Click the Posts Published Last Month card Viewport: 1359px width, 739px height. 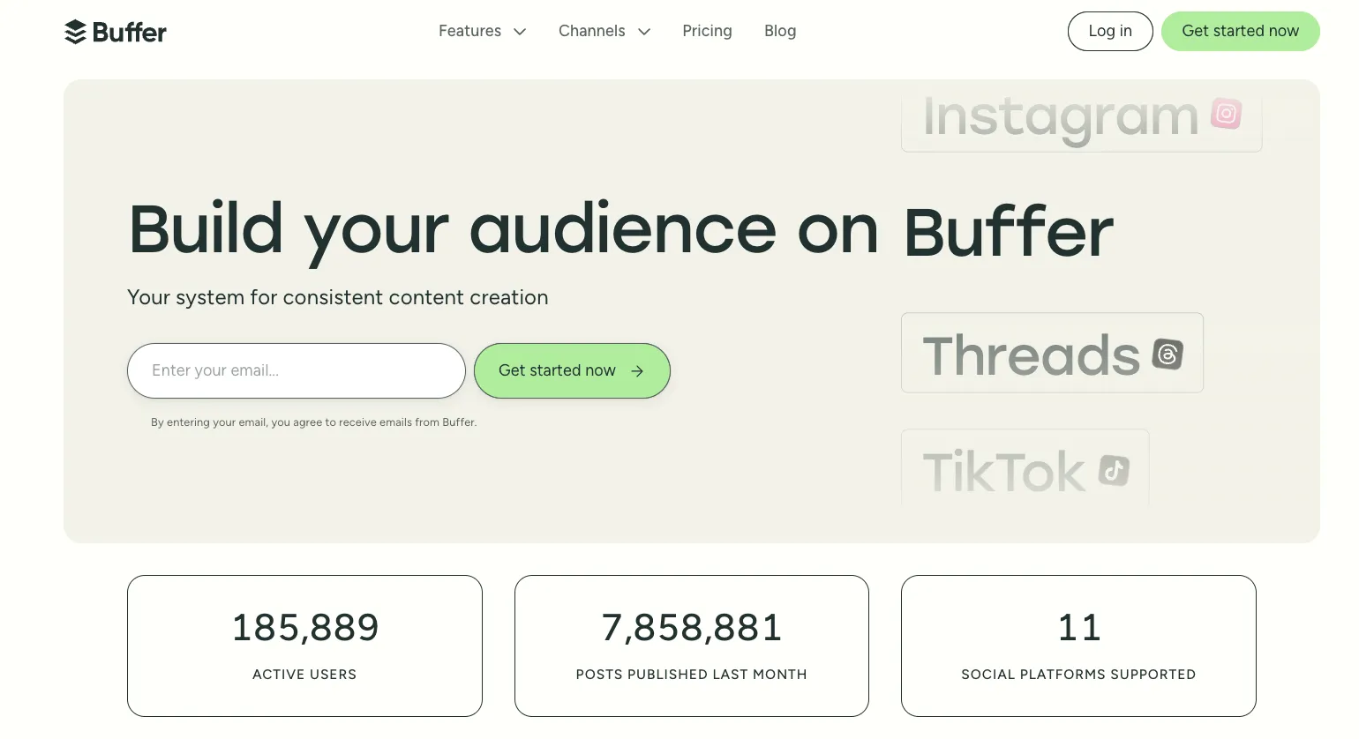coord(691,646)
